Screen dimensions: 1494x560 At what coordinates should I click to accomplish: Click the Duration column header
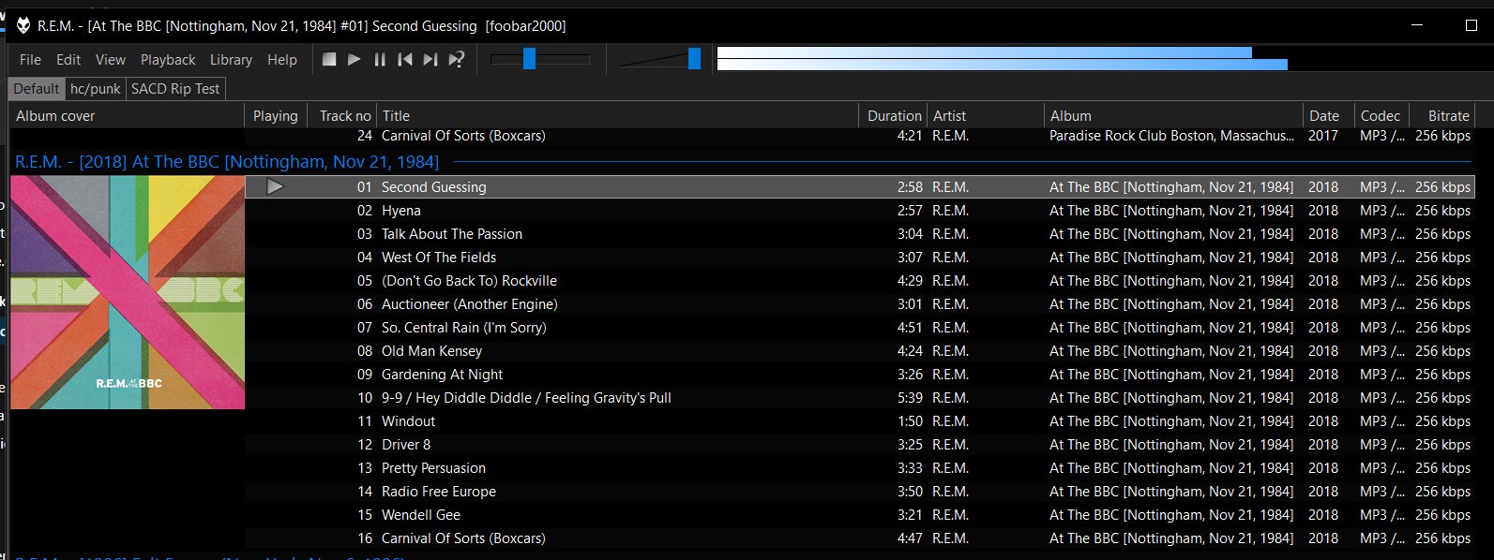[x=893, y=116]
